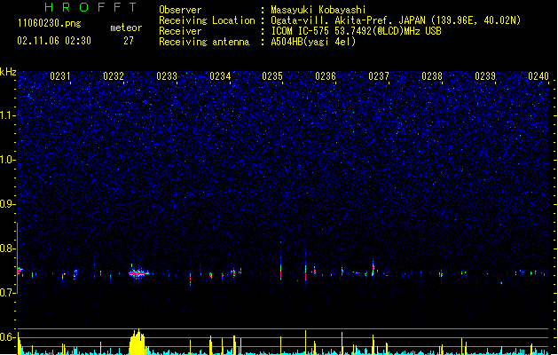Image resolution: width=558 pixels, height=355 pixels.
Task: Click the 0236 time marker
Action: point(326,76)
